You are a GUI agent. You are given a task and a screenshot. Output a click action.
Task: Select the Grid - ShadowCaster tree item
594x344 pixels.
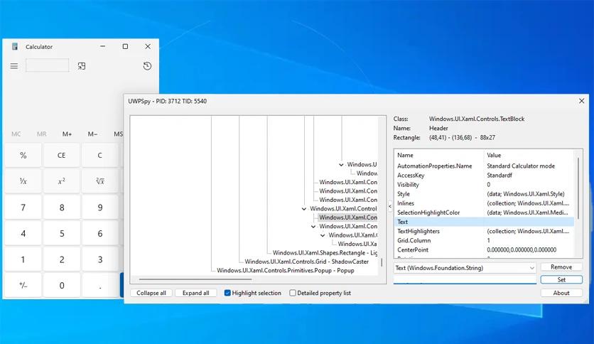click(306, 262)
